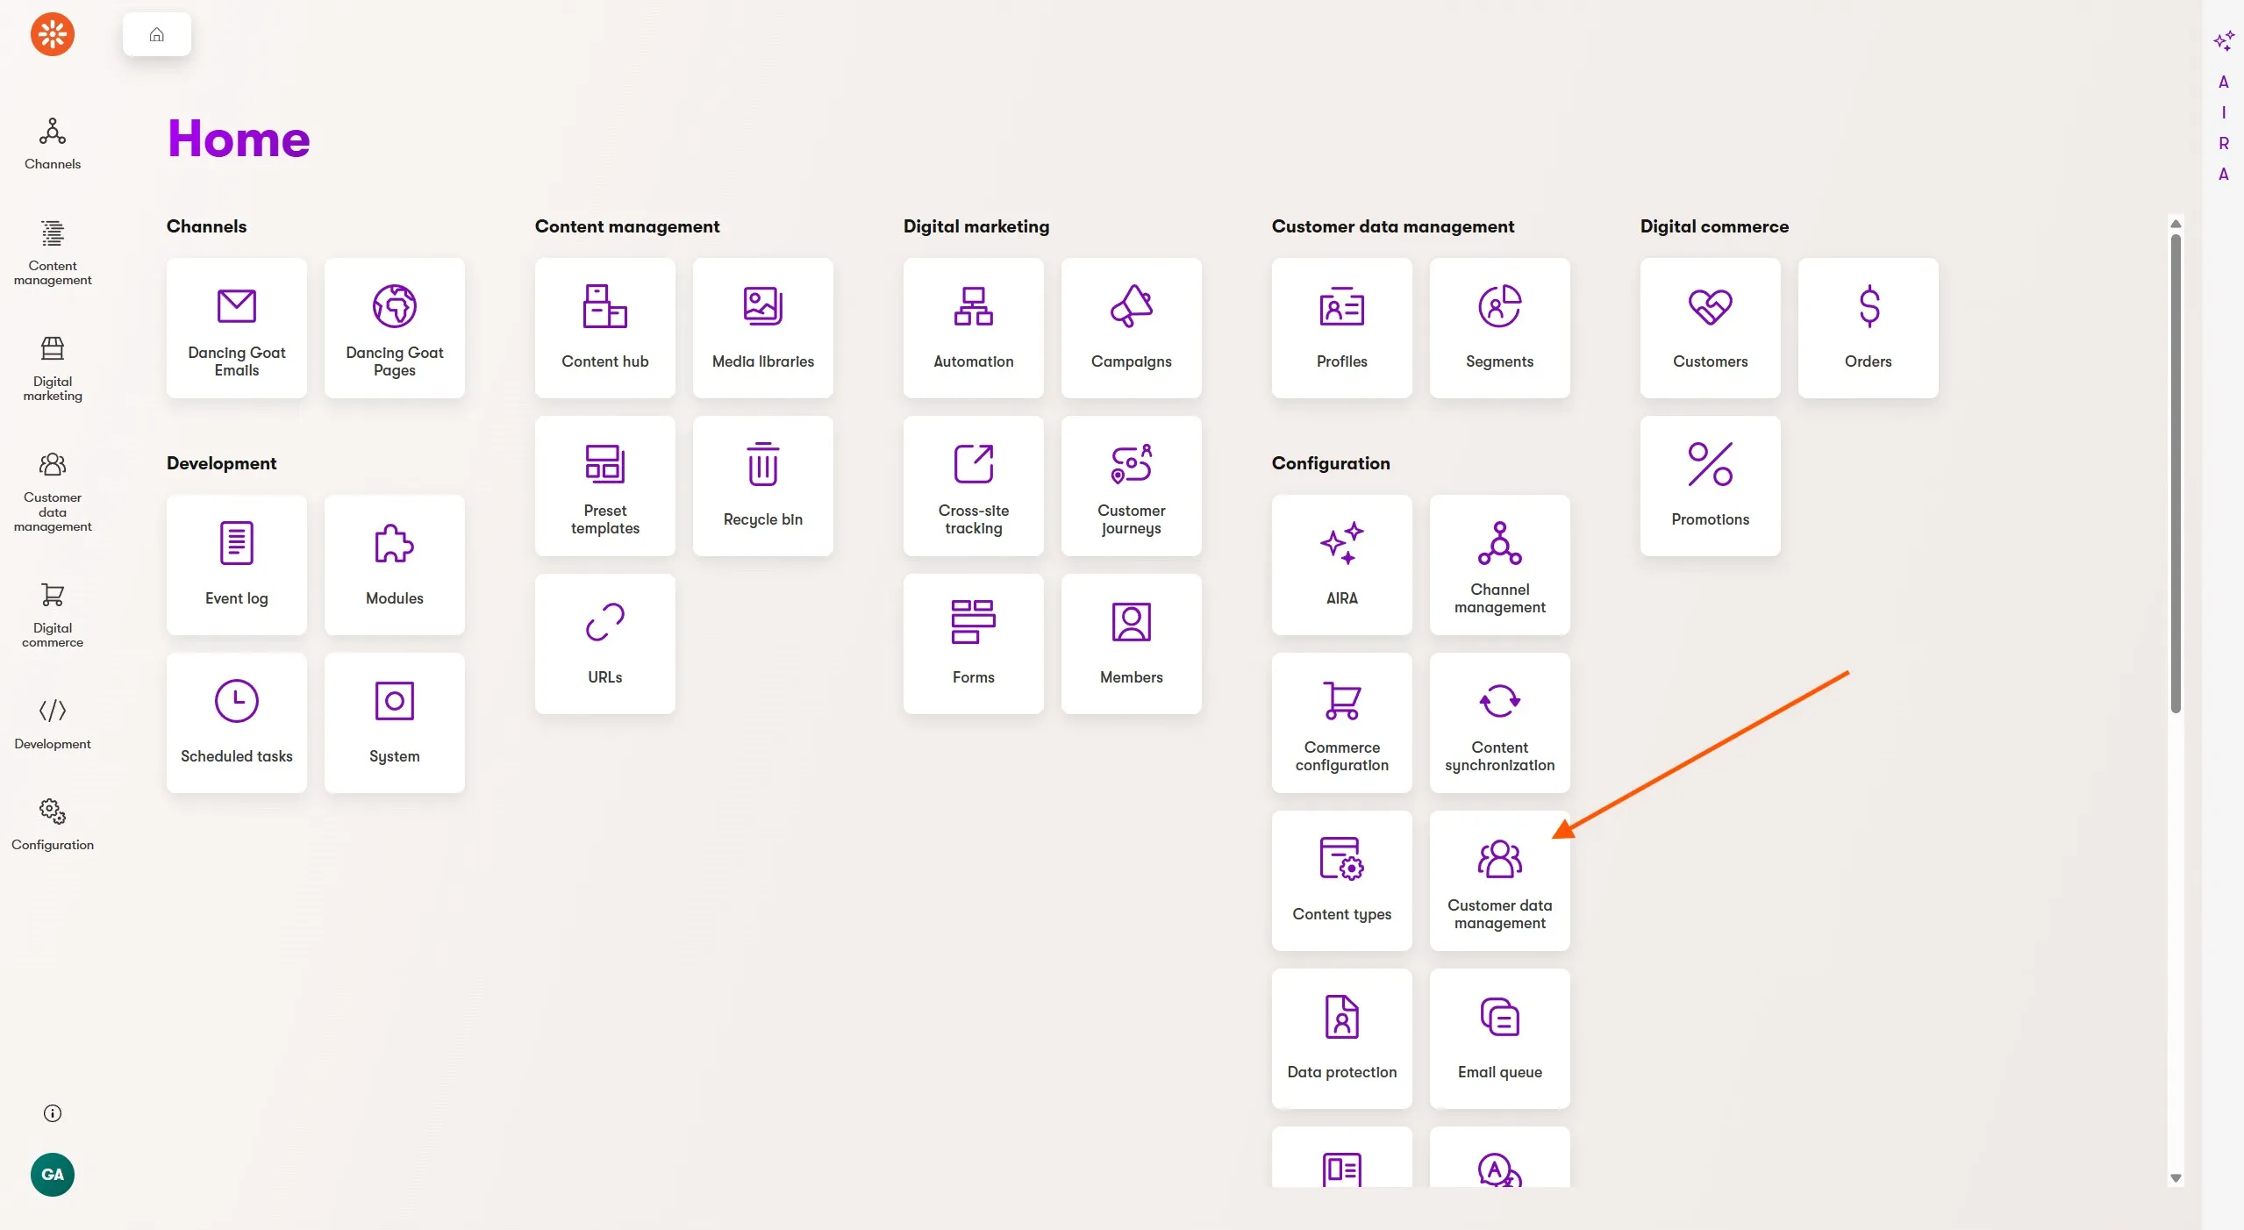Click the scroll down arrow

(x=2175, y=1178)
